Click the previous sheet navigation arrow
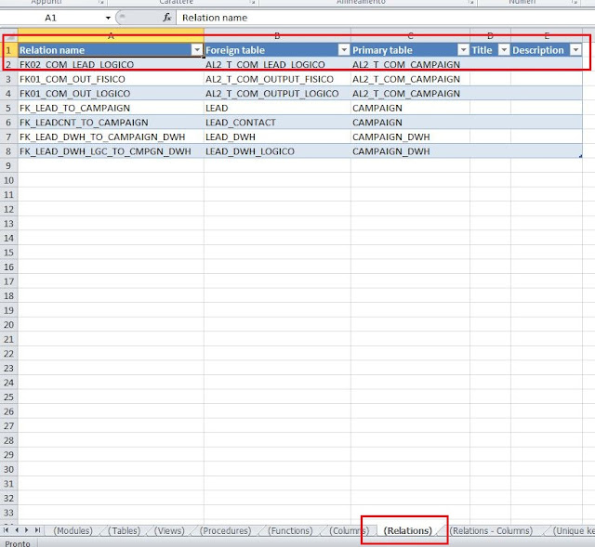Image resolution: width=595 pixels, height=547 pixels. click(x=17, y=530)
